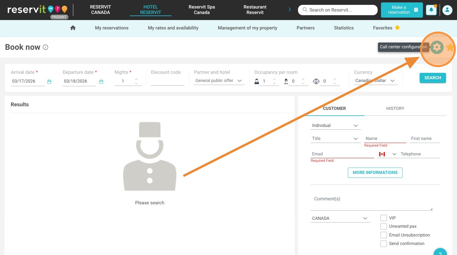Tick the VIP checkbox
457x255 pixels.
coord(384,218)
